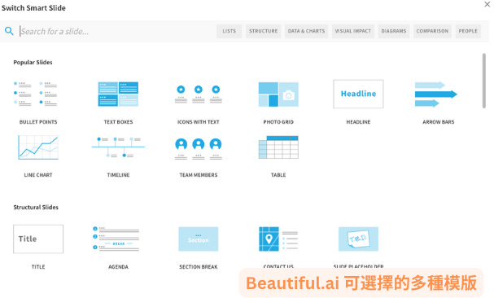Click the AGENDA caption text
The width and height of the screenshot is (494, 298).
[x=118, y=267]
